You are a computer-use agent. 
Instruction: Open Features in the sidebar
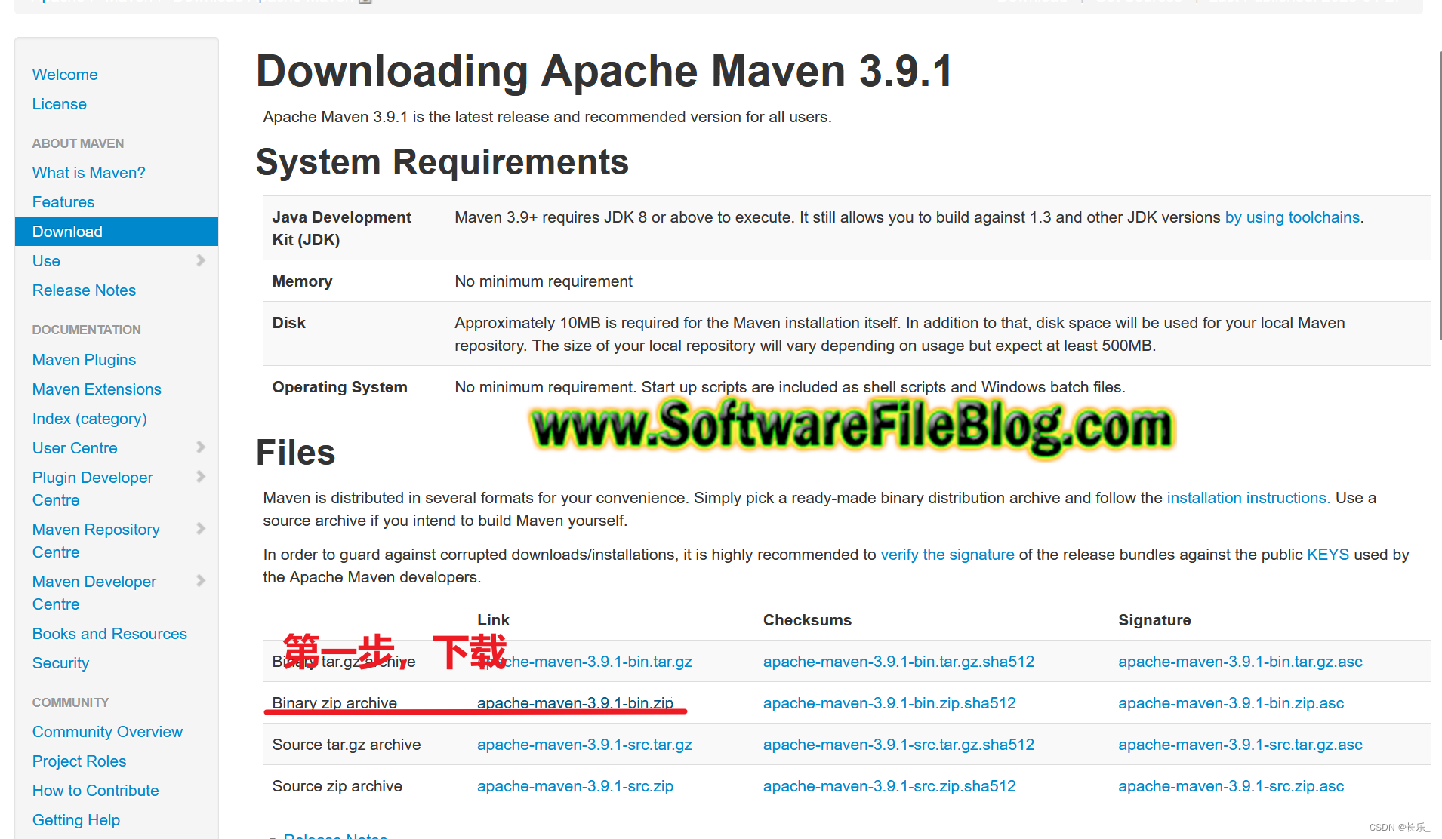click(x=63, y=202)
